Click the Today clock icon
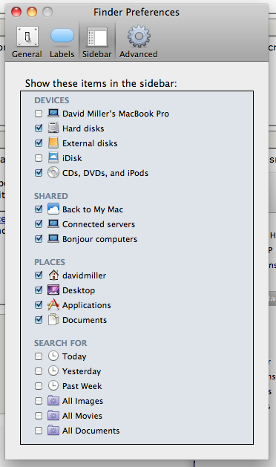Viewport: 276px width, 467px height. pos(53,356)
